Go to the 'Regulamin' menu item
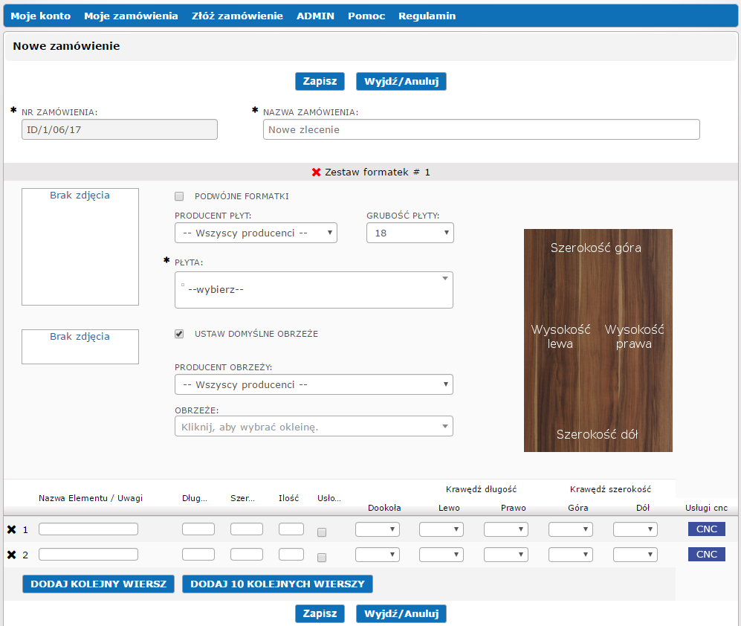The image size is (741, 626). (427, 16)
